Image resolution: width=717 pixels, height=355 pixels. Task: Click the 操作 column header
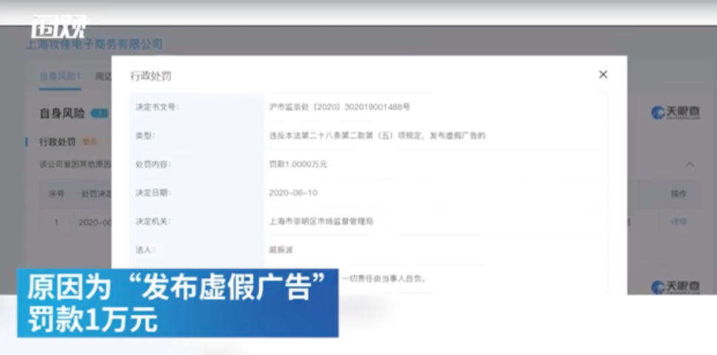click(x=678, y=194)
